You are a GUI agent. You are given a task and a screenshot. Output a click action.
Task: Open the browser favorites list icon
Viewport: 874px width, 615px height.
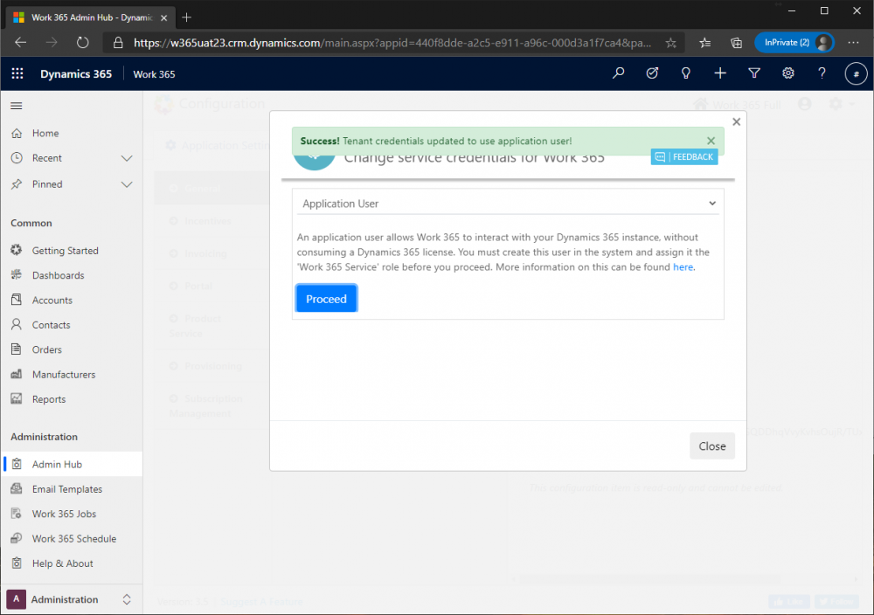[x=705, y=43]
